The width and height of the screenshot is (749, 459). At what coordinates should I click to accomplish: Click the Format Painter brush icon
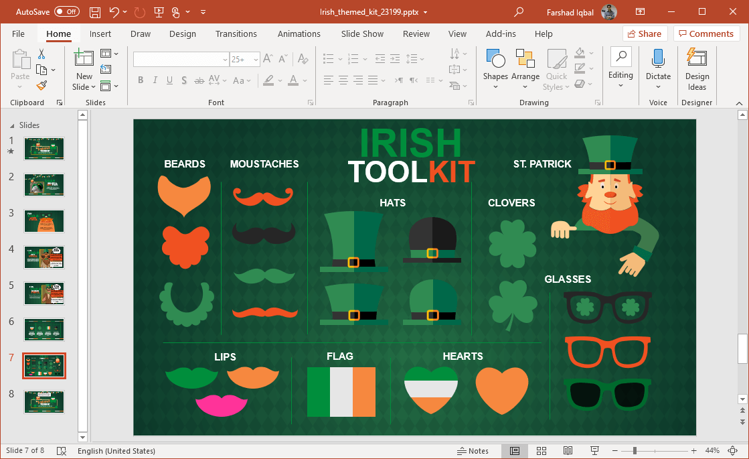41,86
